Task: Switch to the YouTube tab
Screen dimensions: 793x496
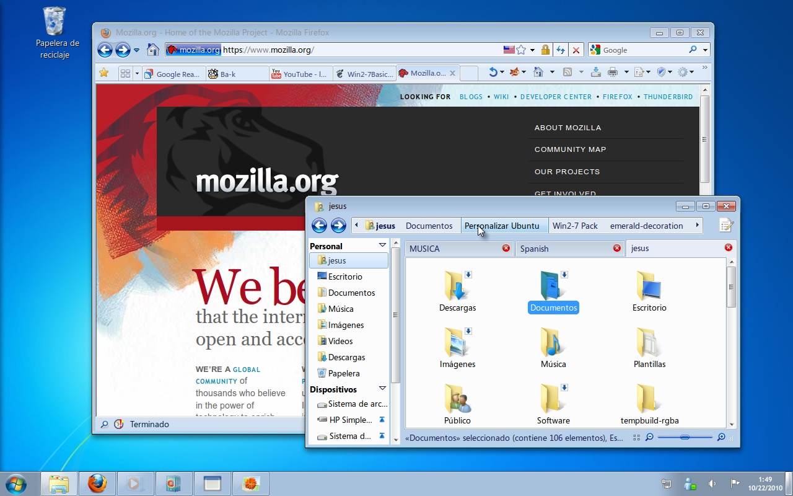Action: pyautogui.click(x=301, y=74)
